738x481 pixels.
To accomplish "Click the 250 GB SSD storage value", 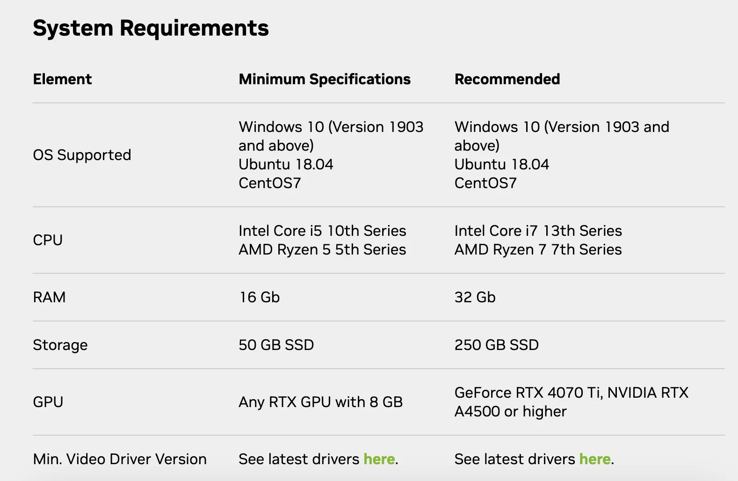I will pos(496,345).
